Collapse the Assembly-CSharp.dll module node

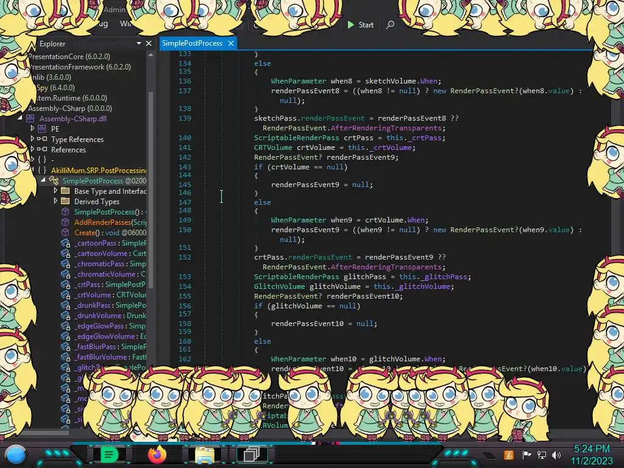click(x=20, y=118)
